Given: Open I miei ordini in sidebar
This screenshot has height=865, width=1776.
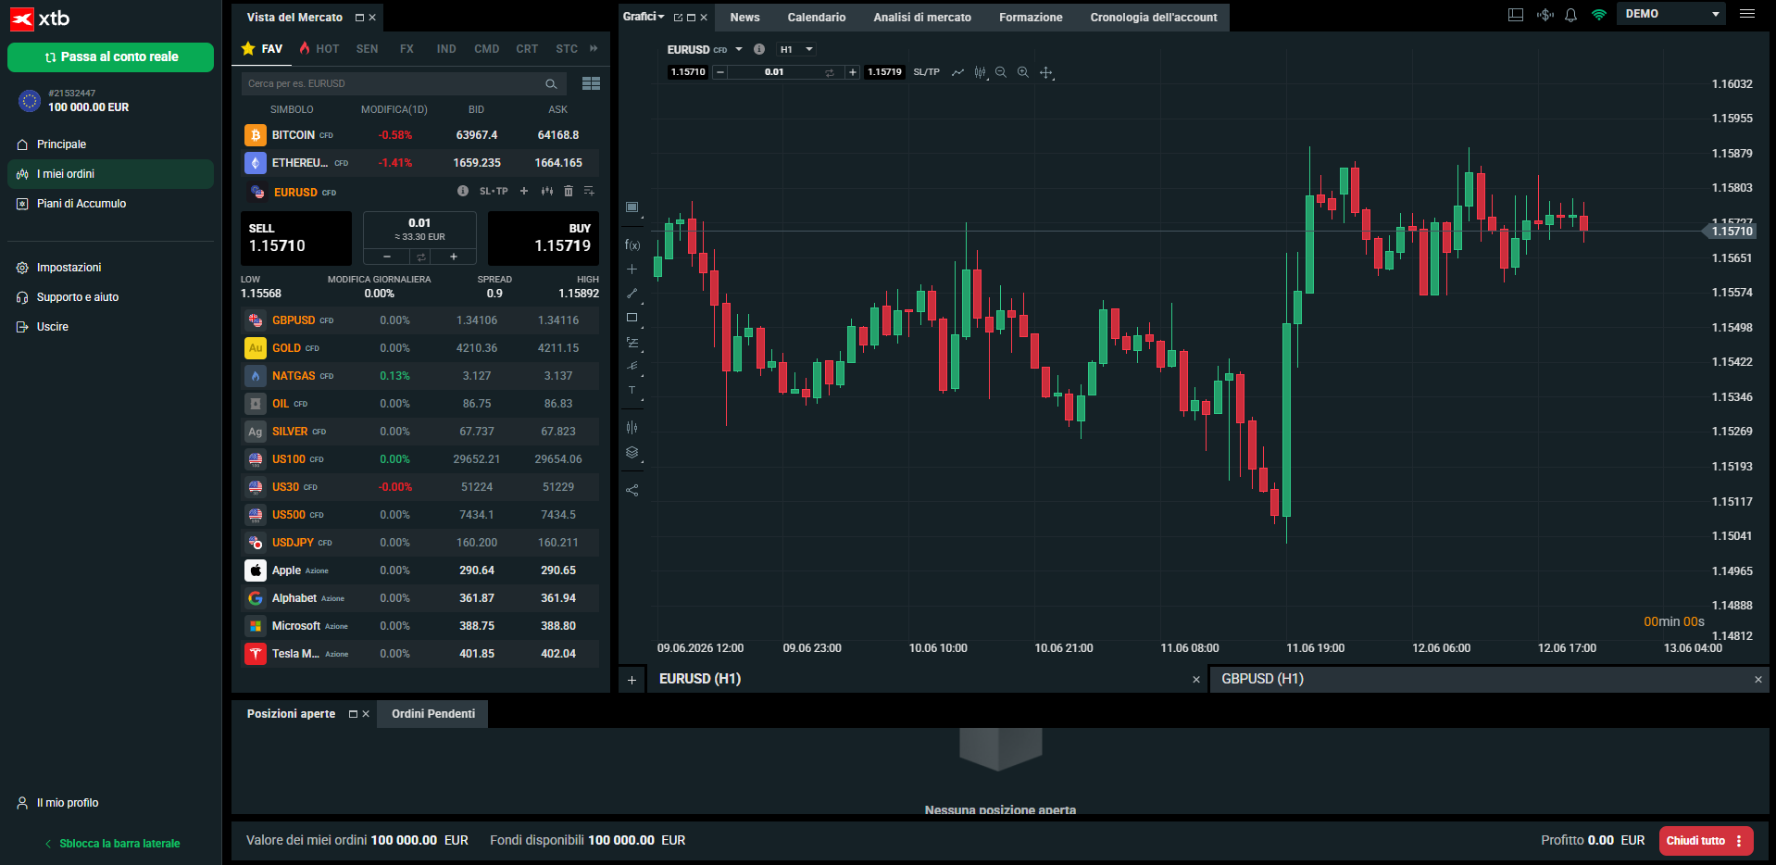Looking at the screenshot, I should [111, 174].
